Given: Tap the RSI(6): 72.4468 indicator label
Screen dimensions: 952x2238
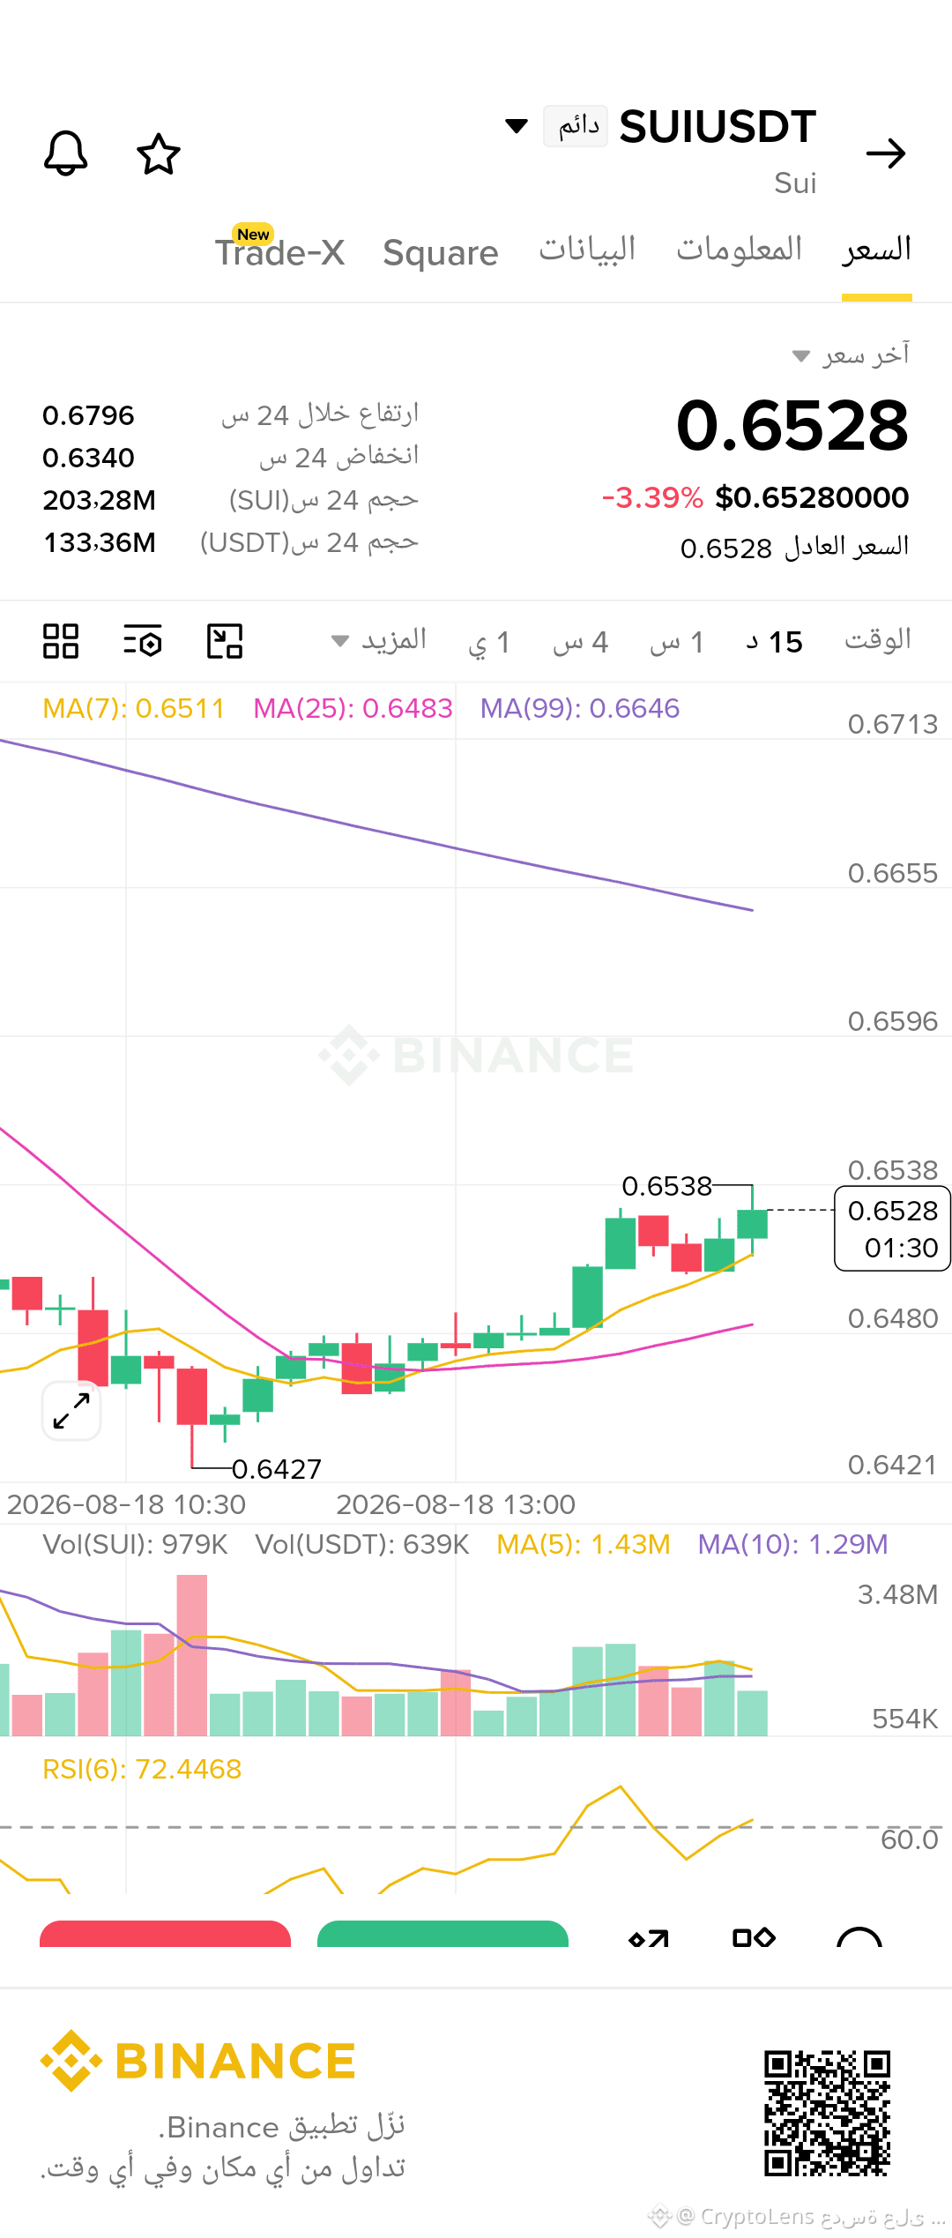Looking at the screenshot, I should pos(142,1769).
